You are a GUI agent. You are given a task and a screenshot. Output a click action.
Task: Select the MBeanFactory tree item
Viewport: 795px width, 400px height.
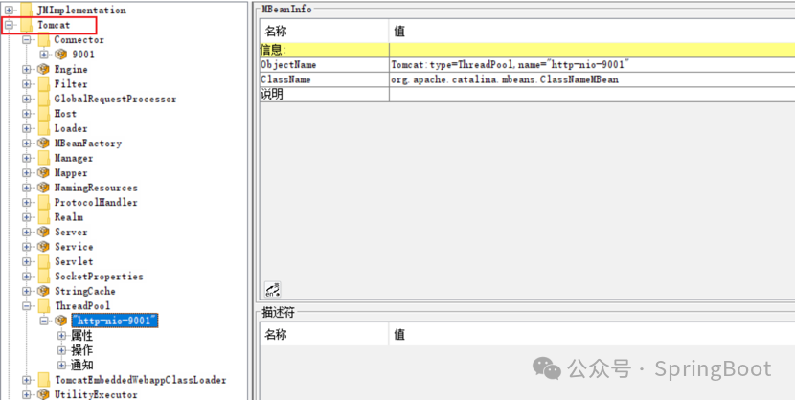88,144
